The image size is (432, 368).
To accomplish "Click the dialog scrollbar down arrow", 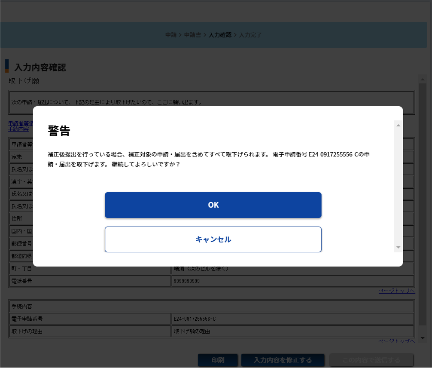I will tap(398, 248).
